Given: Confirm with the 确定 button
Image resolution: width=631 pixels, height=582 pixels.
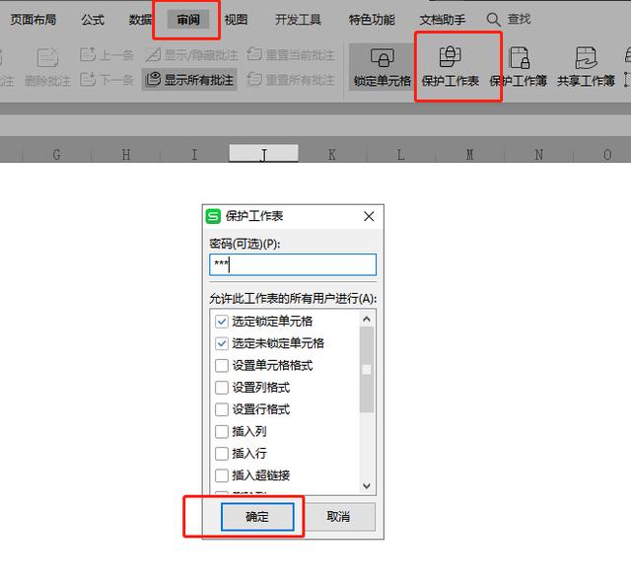Looking at the screenshot, I should (x=257, y=516).
